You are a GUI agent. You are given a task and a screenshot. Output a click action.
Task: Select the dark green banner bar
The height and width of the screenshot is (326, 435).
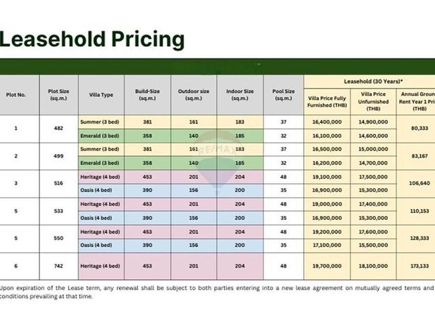[x=217, y=67]
